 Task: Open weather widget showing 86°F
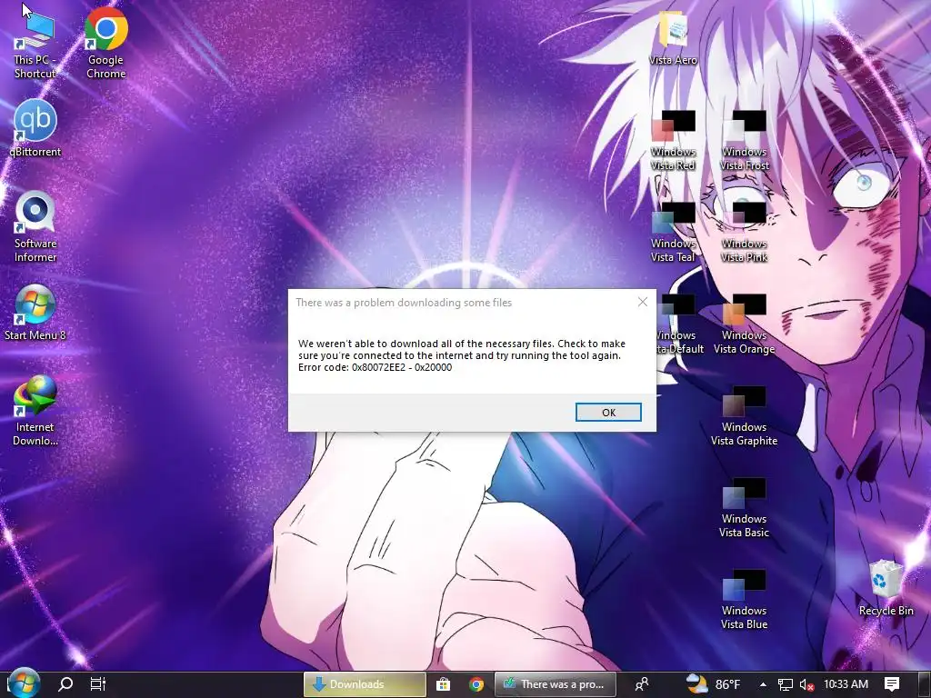(x=713, y=684)
